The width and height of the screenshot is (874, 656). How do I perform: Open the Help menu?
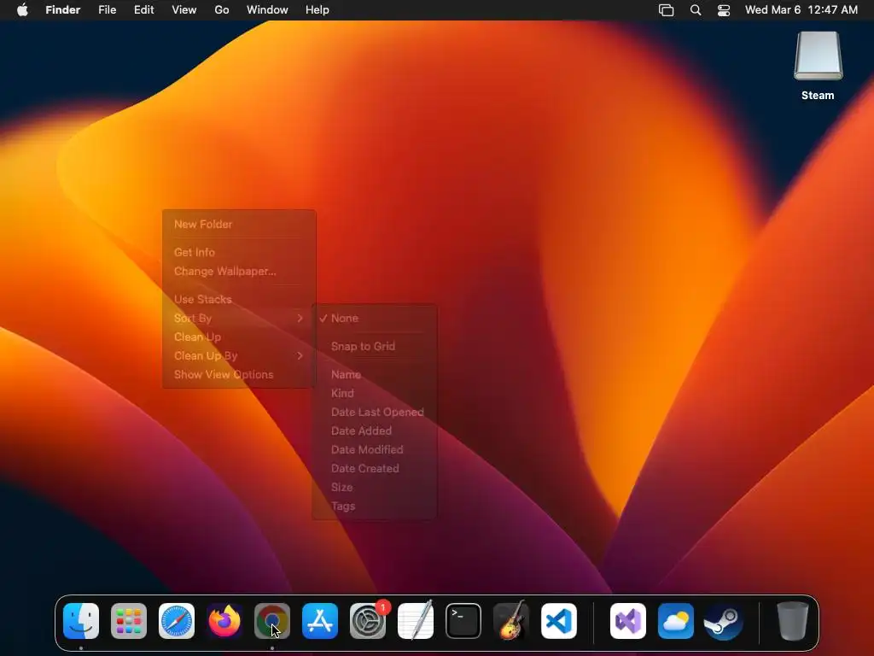318,10
